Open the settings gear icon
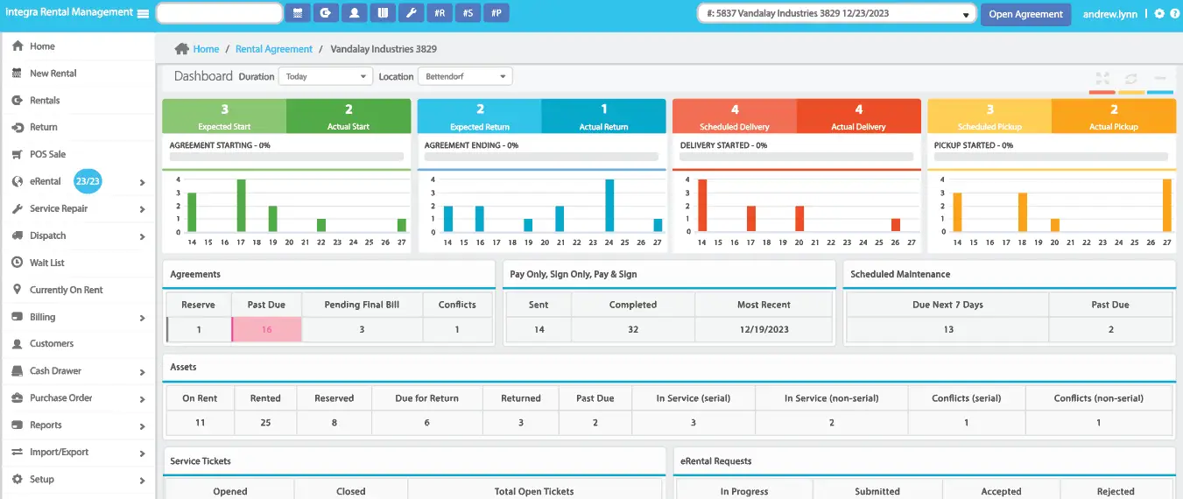The width and height of the screenshot is (1183, 499). (1159, 14)
